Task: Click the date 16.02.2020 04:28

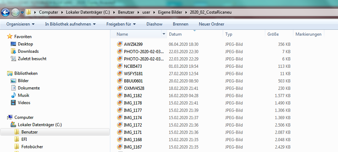Action: [x=183, y=96]
